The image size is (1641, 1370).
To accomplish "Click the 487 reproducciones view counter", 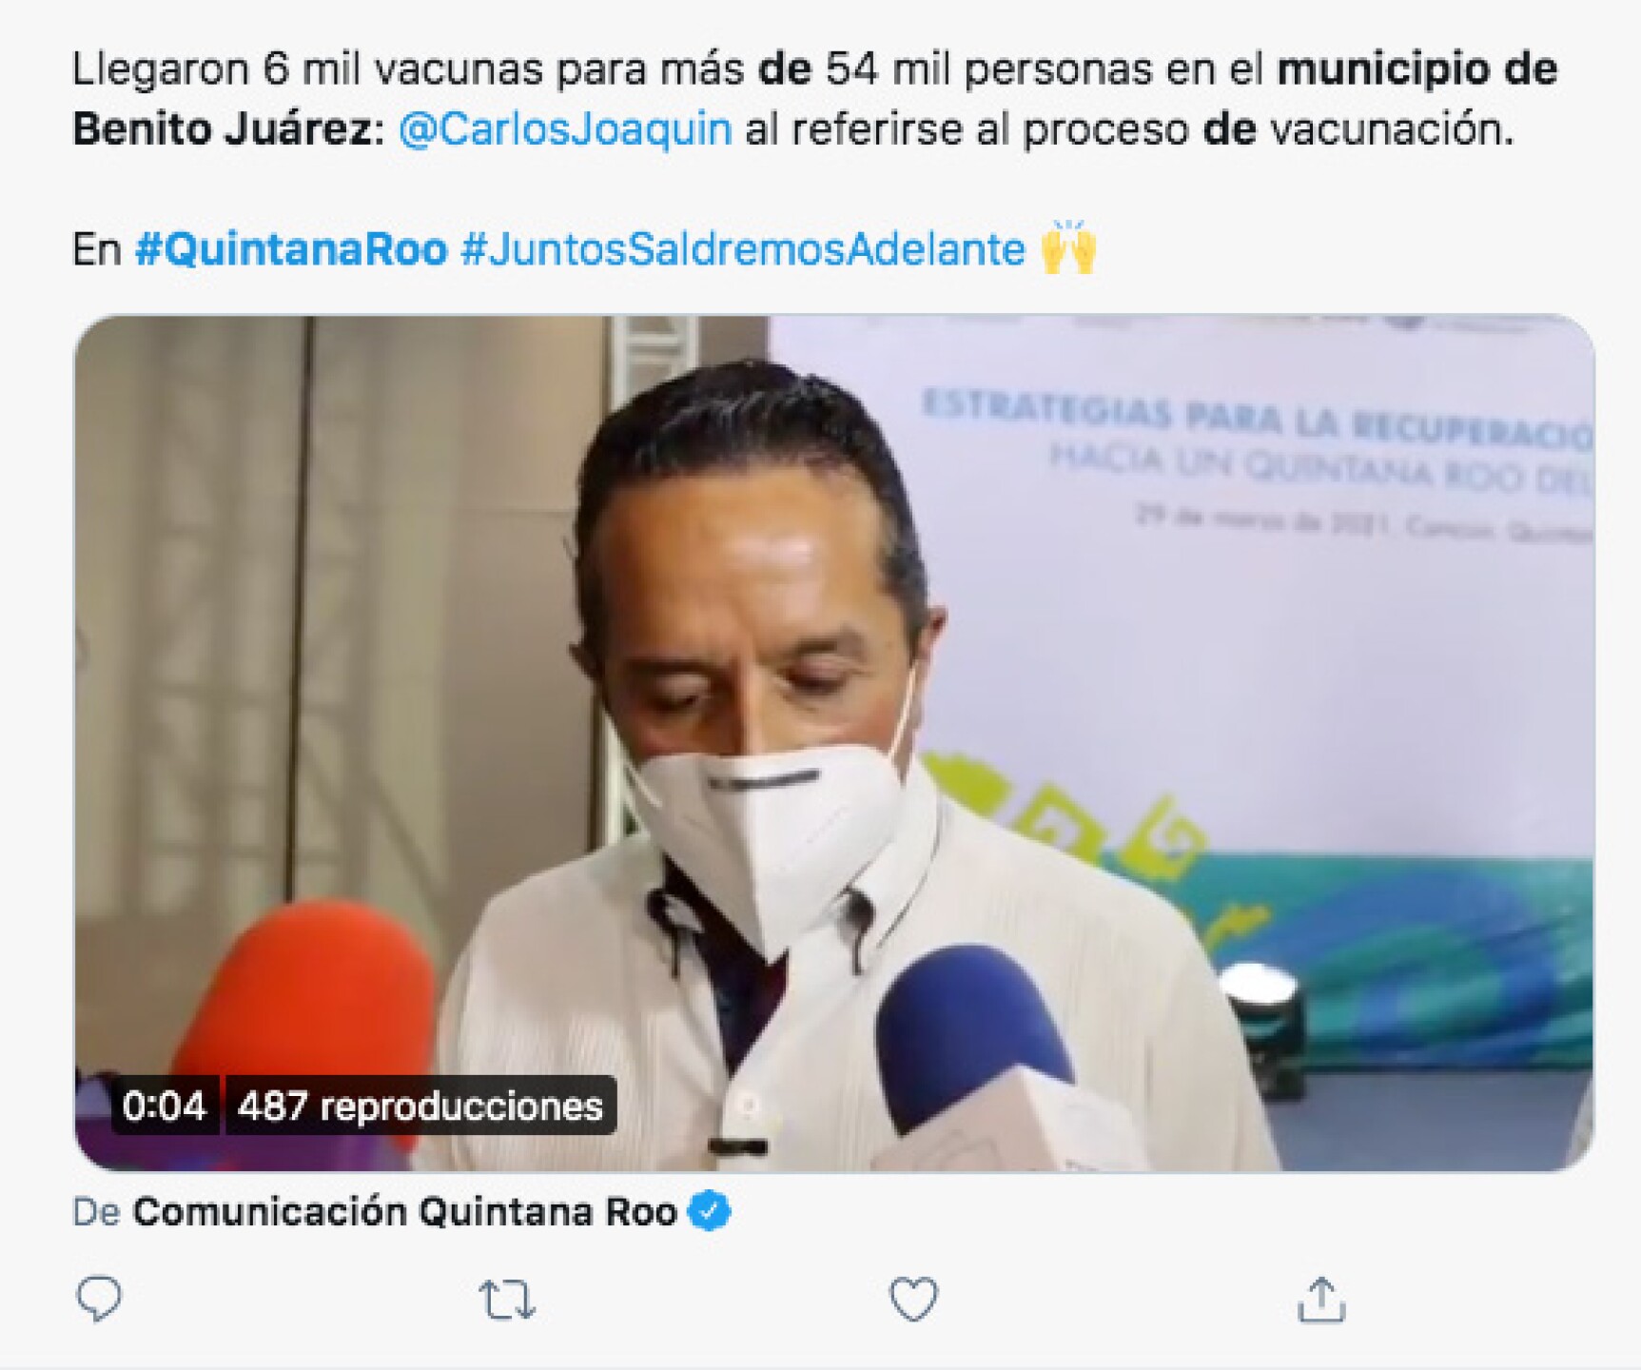I will click(x=420, y=1106).
